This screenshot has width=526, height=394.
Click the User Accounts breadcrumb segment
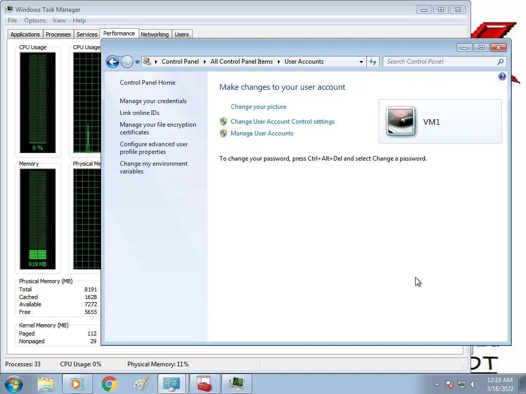(304, 62)
